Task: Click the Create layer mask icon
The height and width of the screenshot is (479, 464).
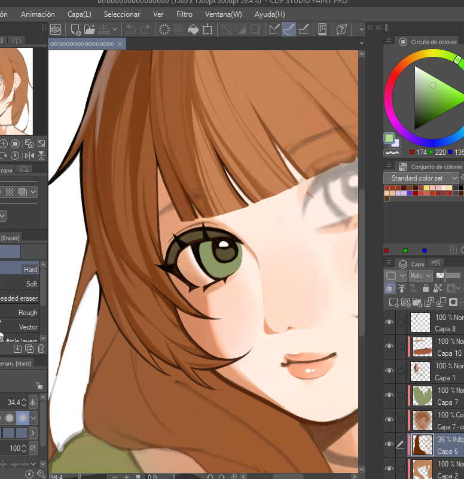Action: [453, 302]
